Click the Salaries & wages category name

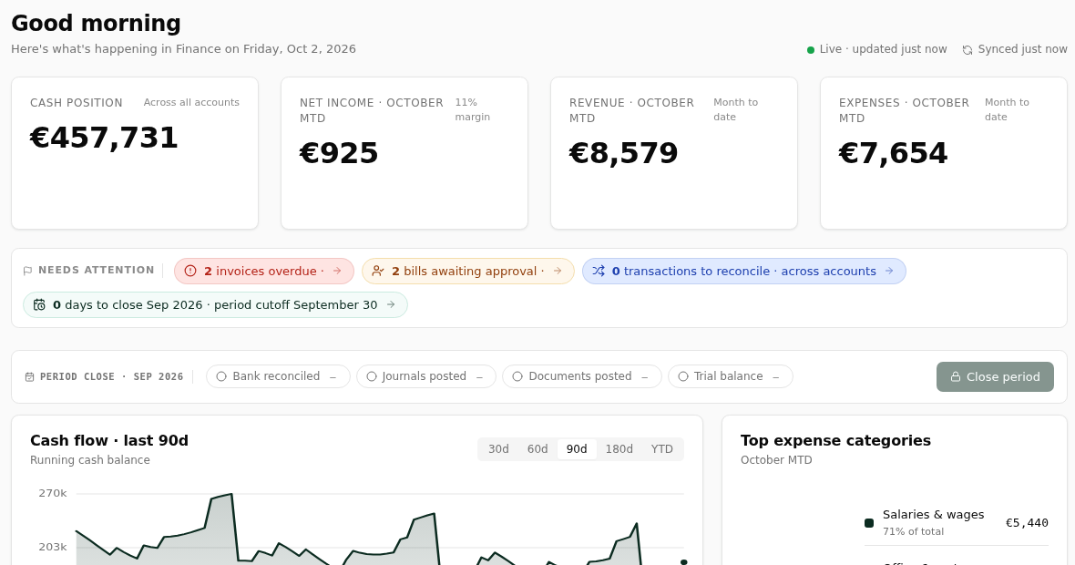point(933,515)
